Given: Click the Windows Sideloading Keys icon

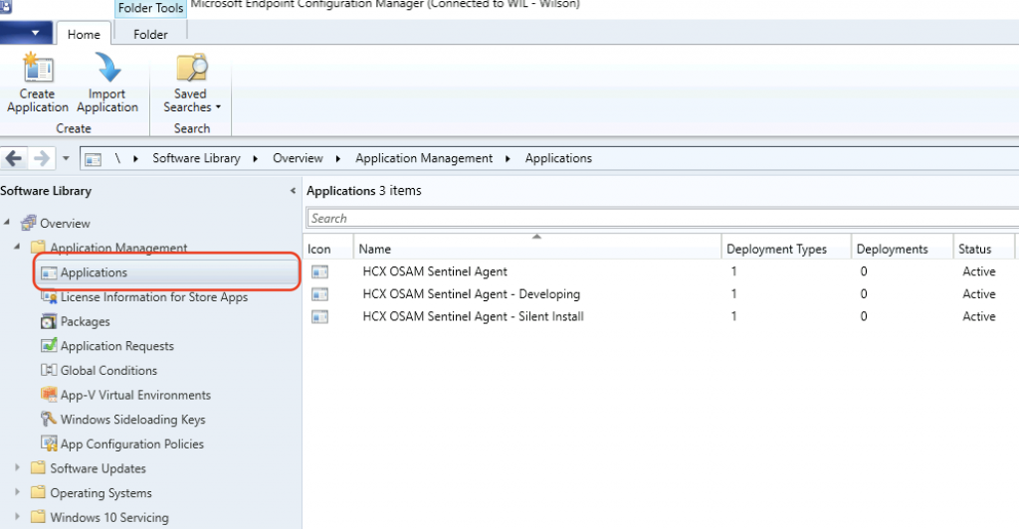Looking at the screenshot, I should 49,419.
